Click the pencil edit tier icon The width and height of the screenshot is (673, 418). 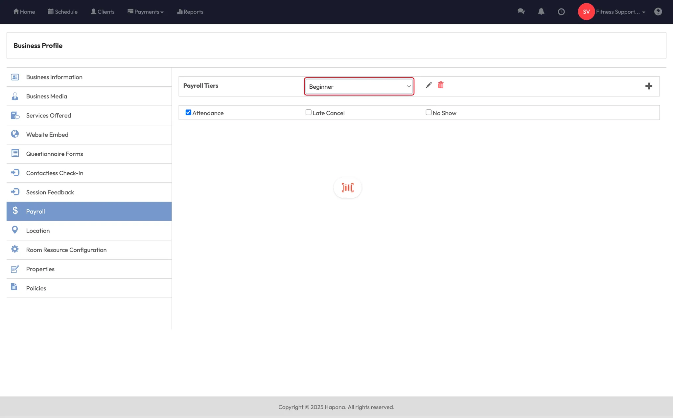point(429,85)
